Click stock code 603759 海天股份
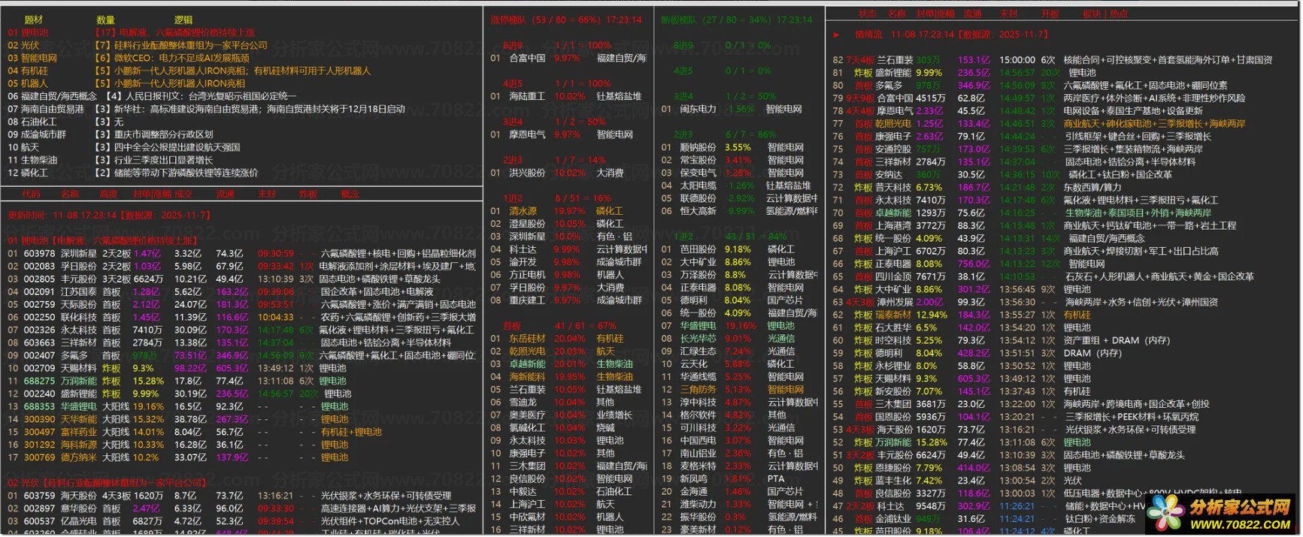Image resolution: width=1303 pixels, height=537 pixels. tap(39, 496)
